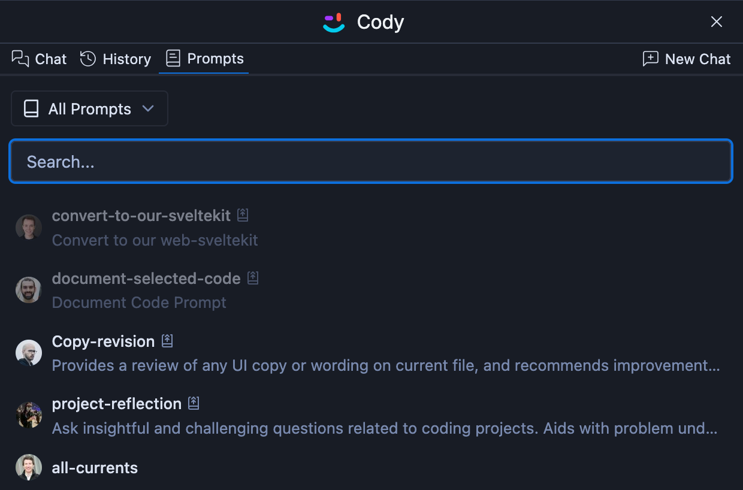The image size is (743, 490).
Task: Click the promoted icon beside Copy-revision
Action: tap(167, 341)
